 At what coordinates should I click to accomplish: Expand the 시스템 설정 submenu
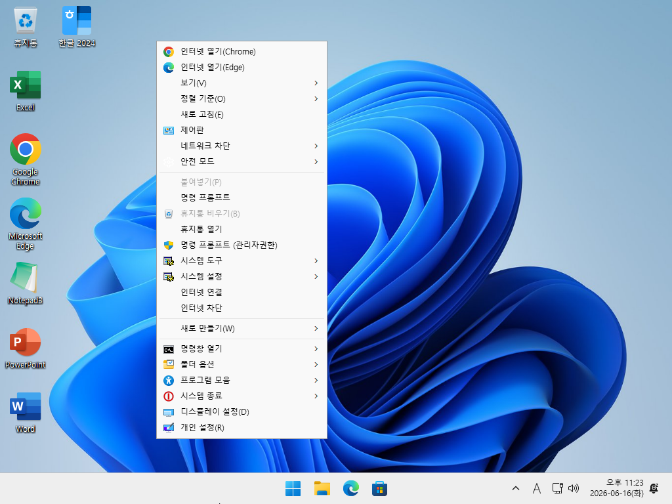click(x=241, y=276)
